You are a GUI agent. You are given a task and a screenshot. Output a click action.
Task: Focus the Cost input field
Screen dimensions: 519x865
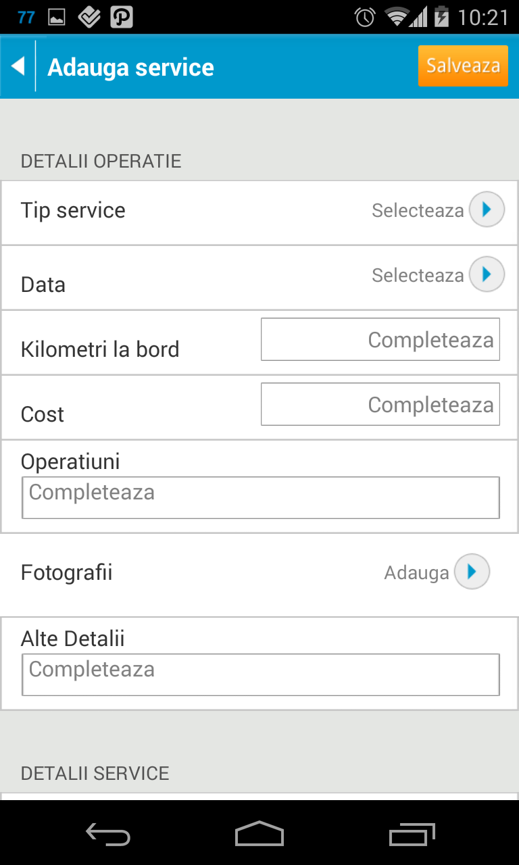pos(380,404)
